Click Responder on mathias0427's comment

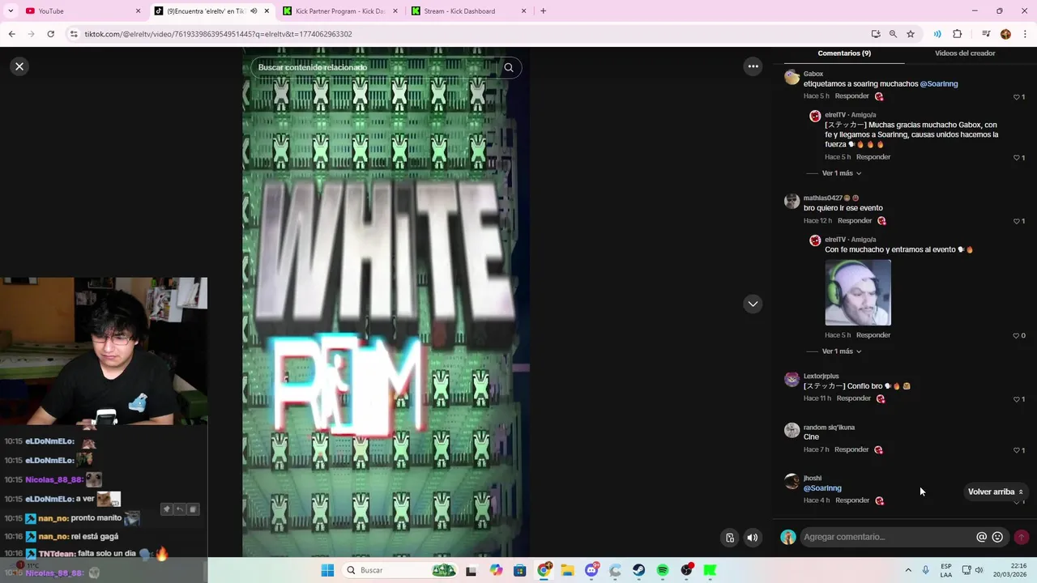point(855,220)
